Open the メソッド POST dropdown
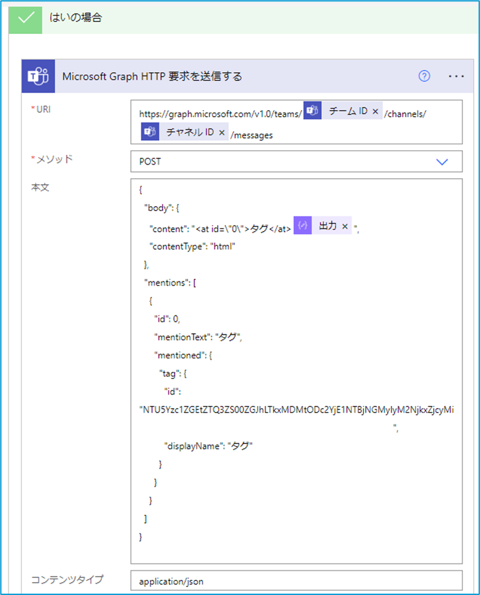Screen dimensions: 480x595 (296, 161)
